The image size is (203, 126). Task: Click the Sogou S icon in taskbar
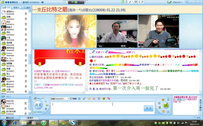[73, 123]
